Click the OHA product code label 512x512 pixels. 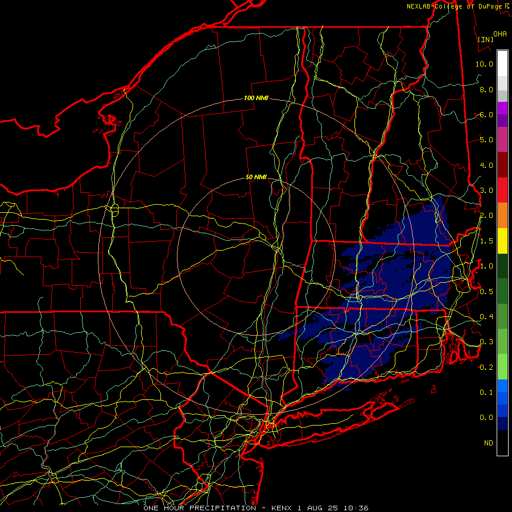tap(500, 34)
